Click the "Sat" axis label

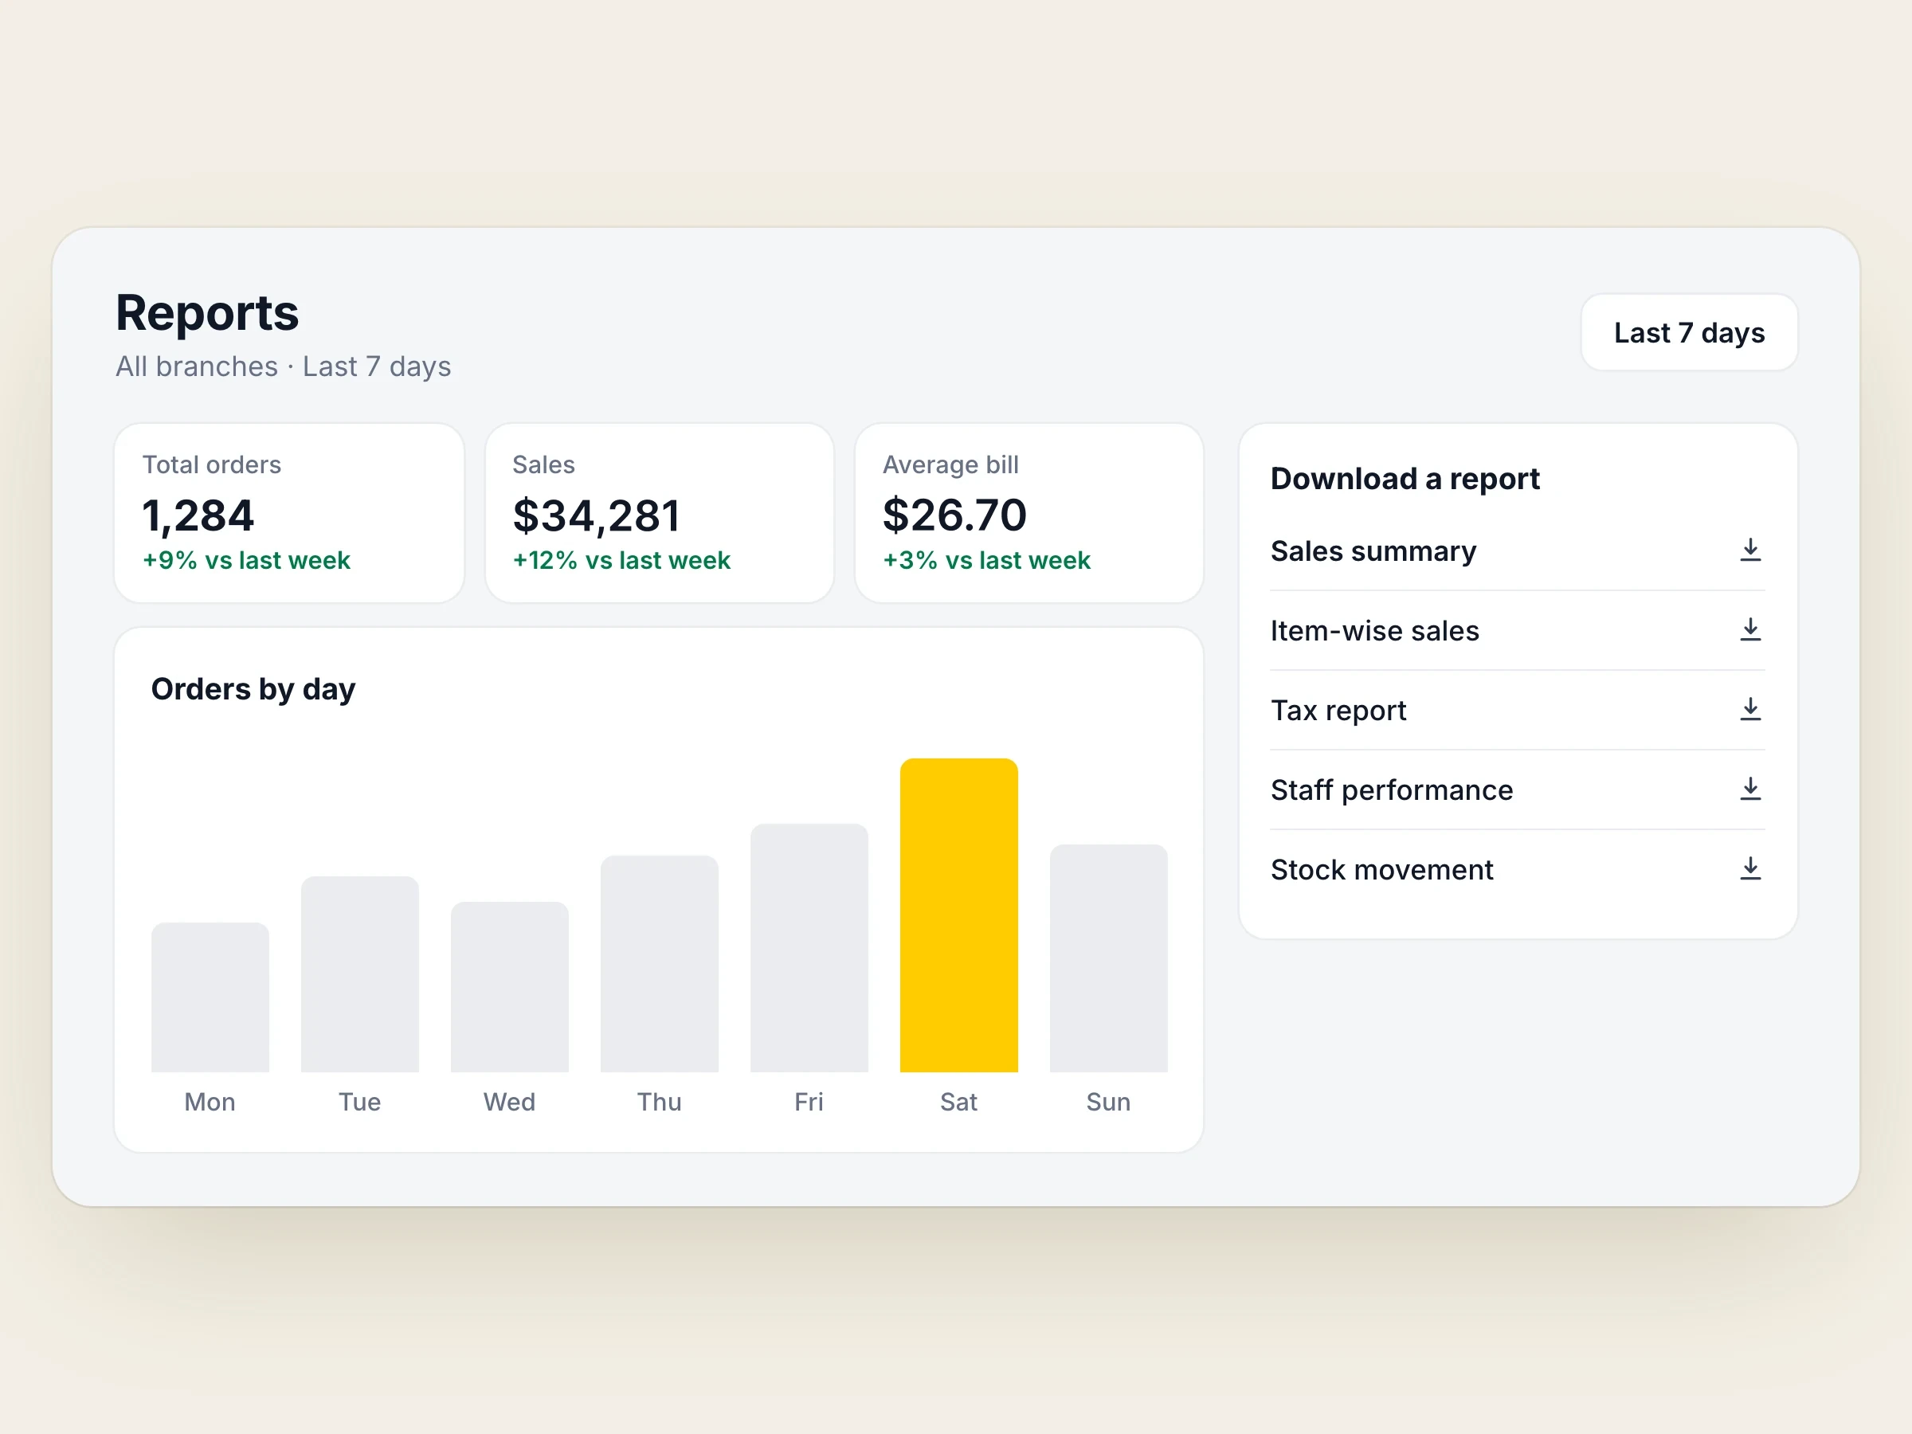[x=958, y=1102]
